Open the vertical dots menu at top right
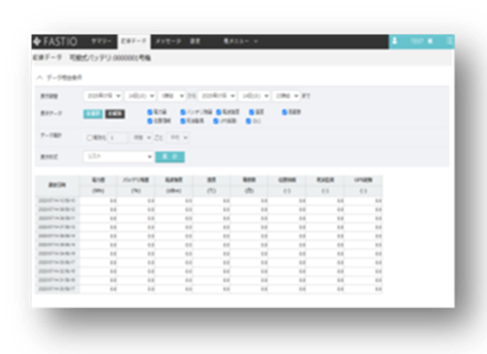 click(449, 41)
